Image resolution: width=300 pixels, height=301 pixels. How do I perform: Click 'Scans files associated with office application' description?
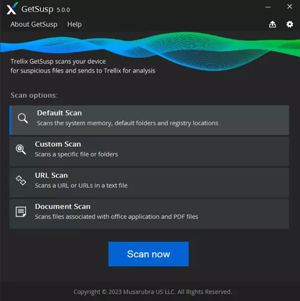click(116, 216)
